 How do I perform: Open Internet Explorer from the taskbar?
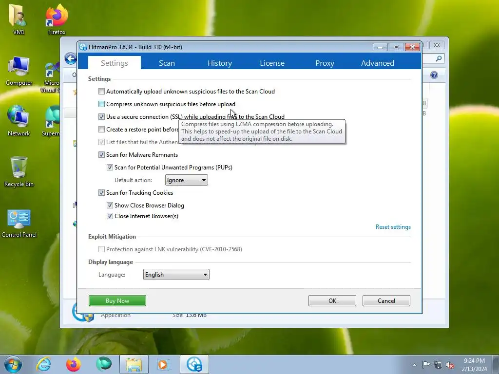click(x=43, y=364)
